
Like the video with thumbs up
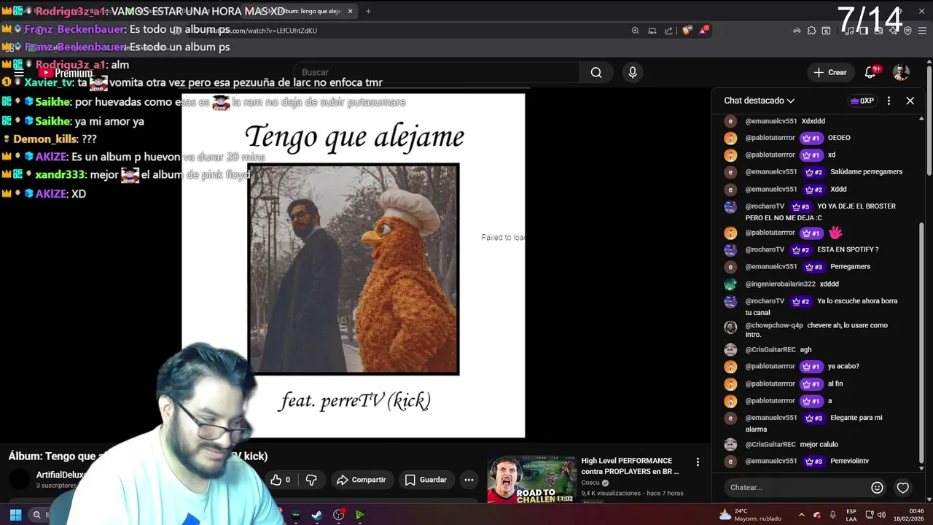(x=281, y=480)
